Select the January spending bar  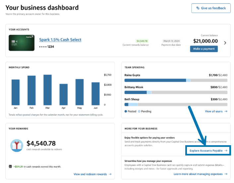(x=16, y=92)
